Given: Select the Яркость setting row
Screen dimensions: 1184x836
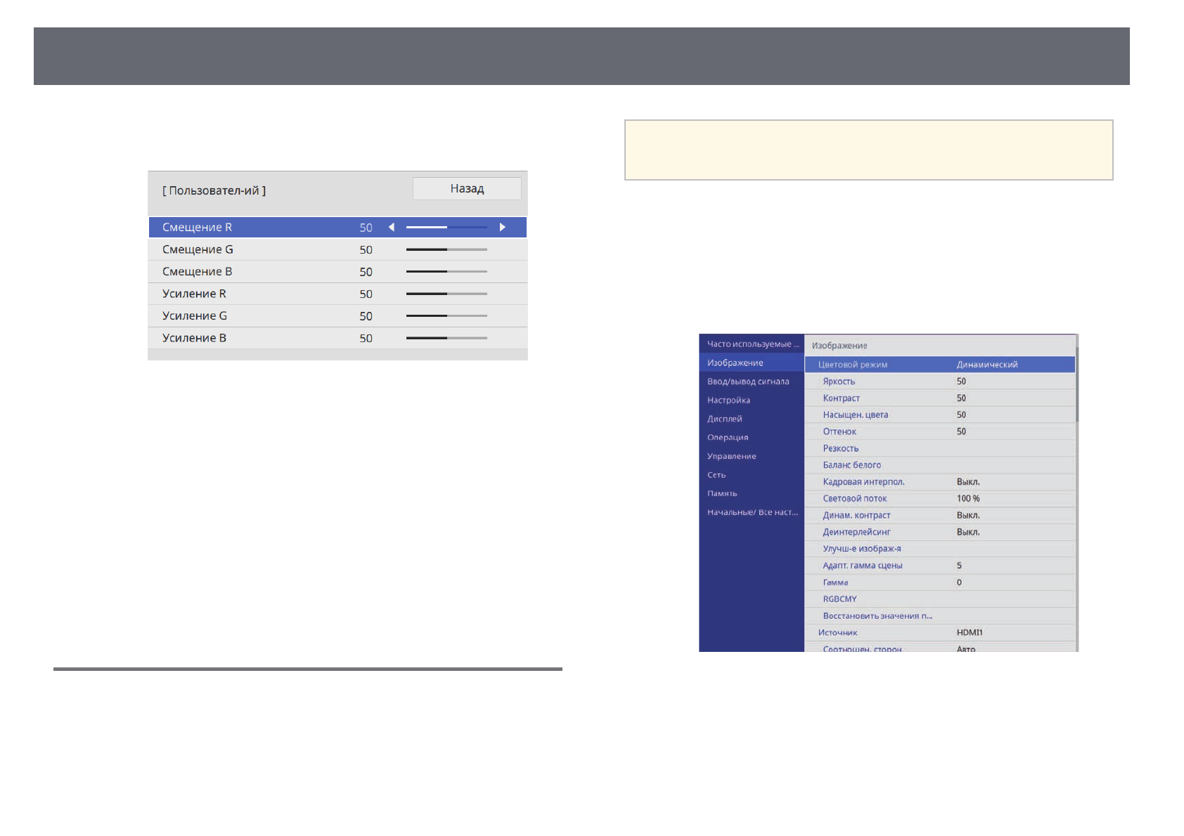Looking at the screenshot, I should pyautogui.click(x=939, y=381).
